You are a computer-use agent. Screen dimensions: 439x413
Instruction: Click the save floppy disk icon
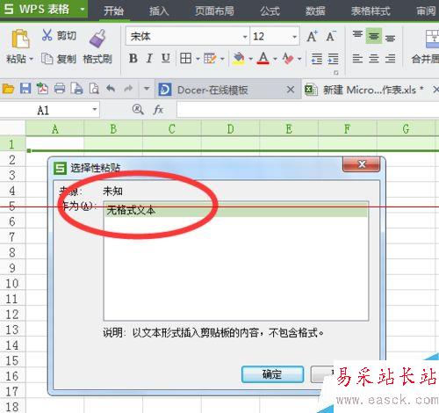[x=25, y=89]
